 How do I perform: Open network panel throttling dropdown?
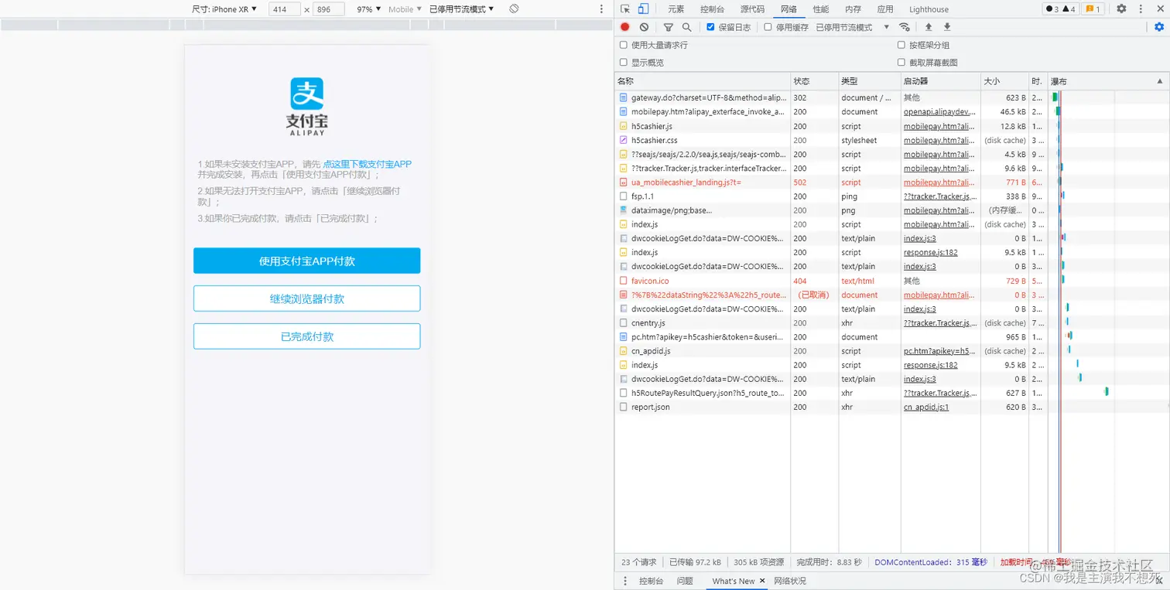pyautogui.click(x=853, y=27)
